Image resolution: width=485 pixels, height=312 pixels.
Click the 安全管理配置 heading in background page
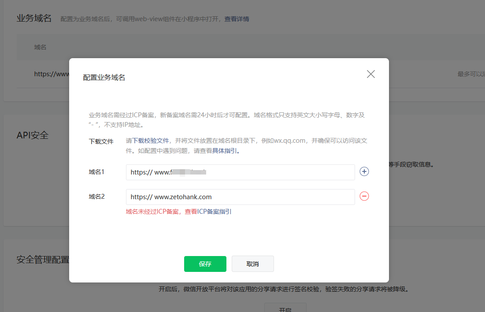(43, 260)
